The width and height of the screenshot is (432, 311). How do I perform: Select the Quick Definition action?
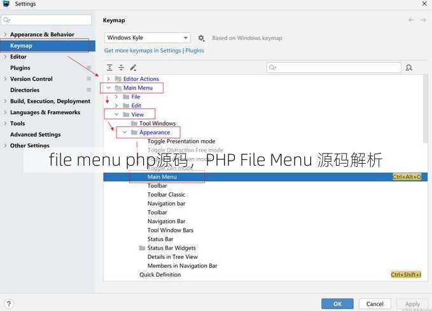coord(160,274)
